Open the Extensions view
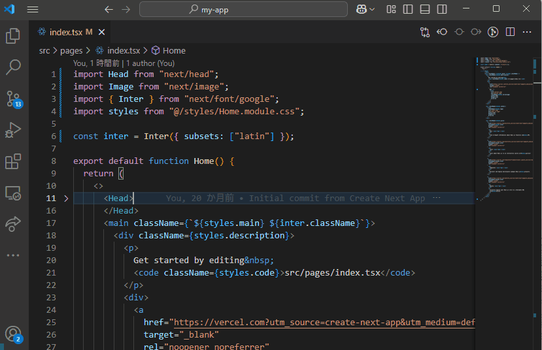Screen dimensions: 542x350 point(13,161)
